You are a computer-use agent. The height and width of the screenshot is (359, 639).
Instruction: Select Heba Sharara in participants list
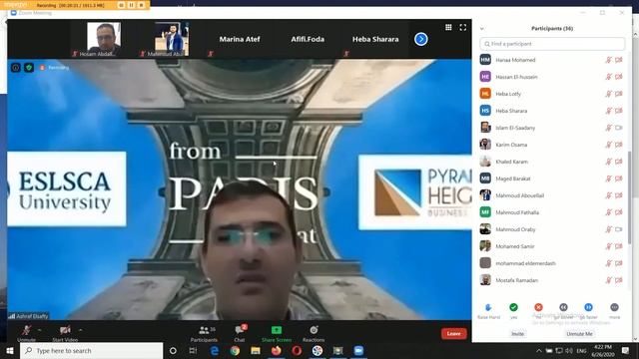click(551, 111)
